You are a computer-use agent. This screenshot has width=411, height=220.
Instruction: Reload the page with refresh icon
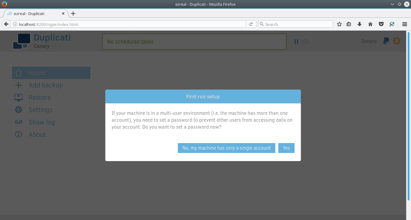coord(251,24)
